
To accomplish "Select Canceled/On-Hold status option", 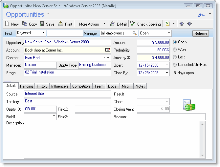I will click(175, 65).
